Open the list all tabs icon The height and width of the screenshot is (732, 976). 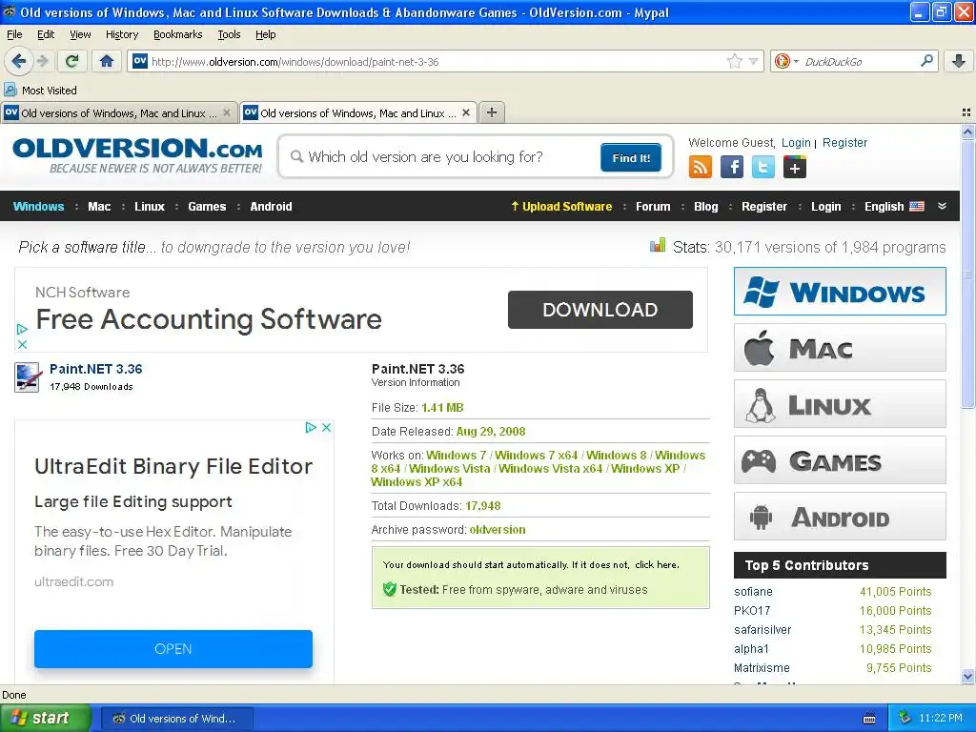click(966, 112)
